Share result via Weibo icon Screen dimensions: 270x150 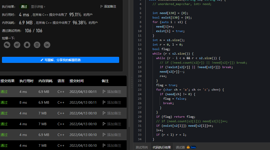click(x=17, y=45)
